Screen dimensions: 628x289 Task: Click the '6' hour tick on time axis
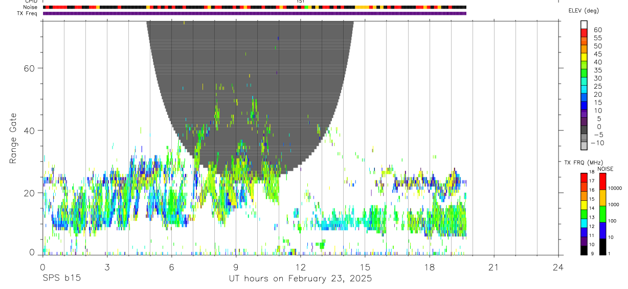(x=171, y=267)
